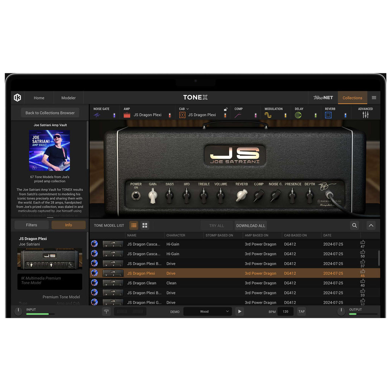Go to the Home tab
Viewport: 391px width, 391px height.
[39, 98]
